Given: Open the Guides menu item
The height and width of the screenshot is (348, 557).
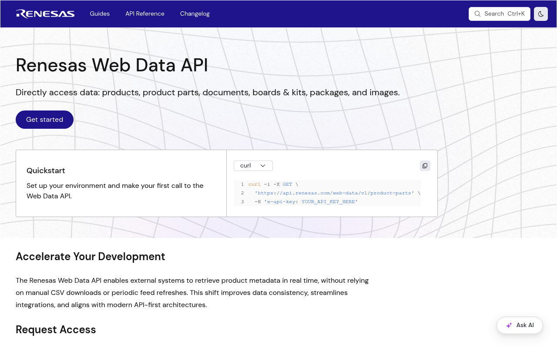Looking at the screenshot, I should point(100,14).
